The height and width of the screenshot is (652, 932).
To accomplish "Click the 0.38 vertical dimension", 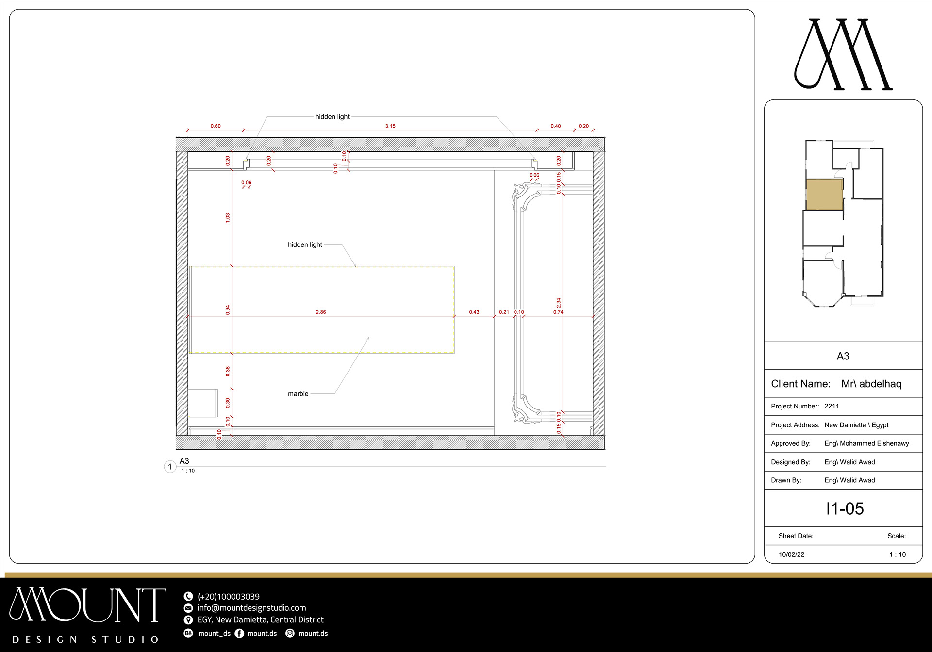I will point(228,372).
